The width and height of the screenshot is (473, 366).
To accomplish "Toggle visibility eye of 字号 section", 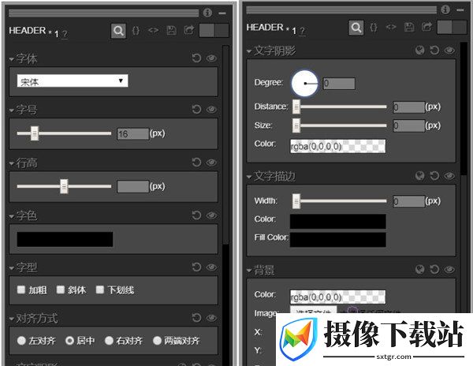I will [x=211, y=109].
